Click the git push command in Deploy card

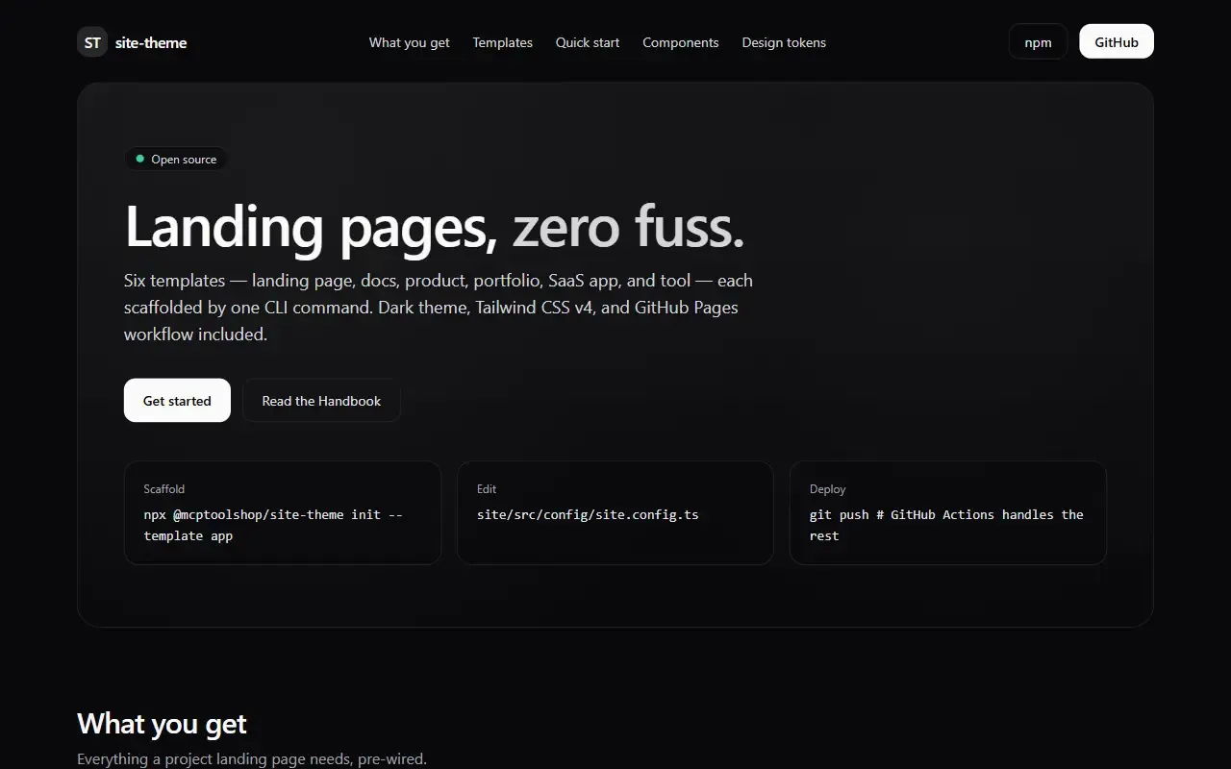tap(946, 525)
